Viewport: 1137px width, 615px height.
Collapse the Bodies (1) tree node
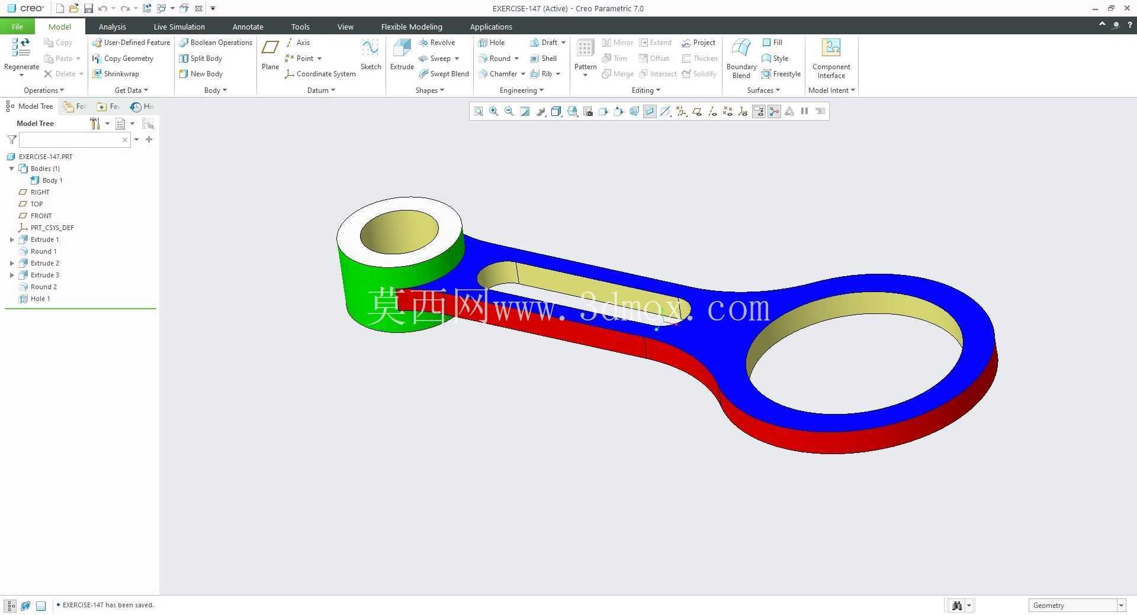click(x=12, y=169)
